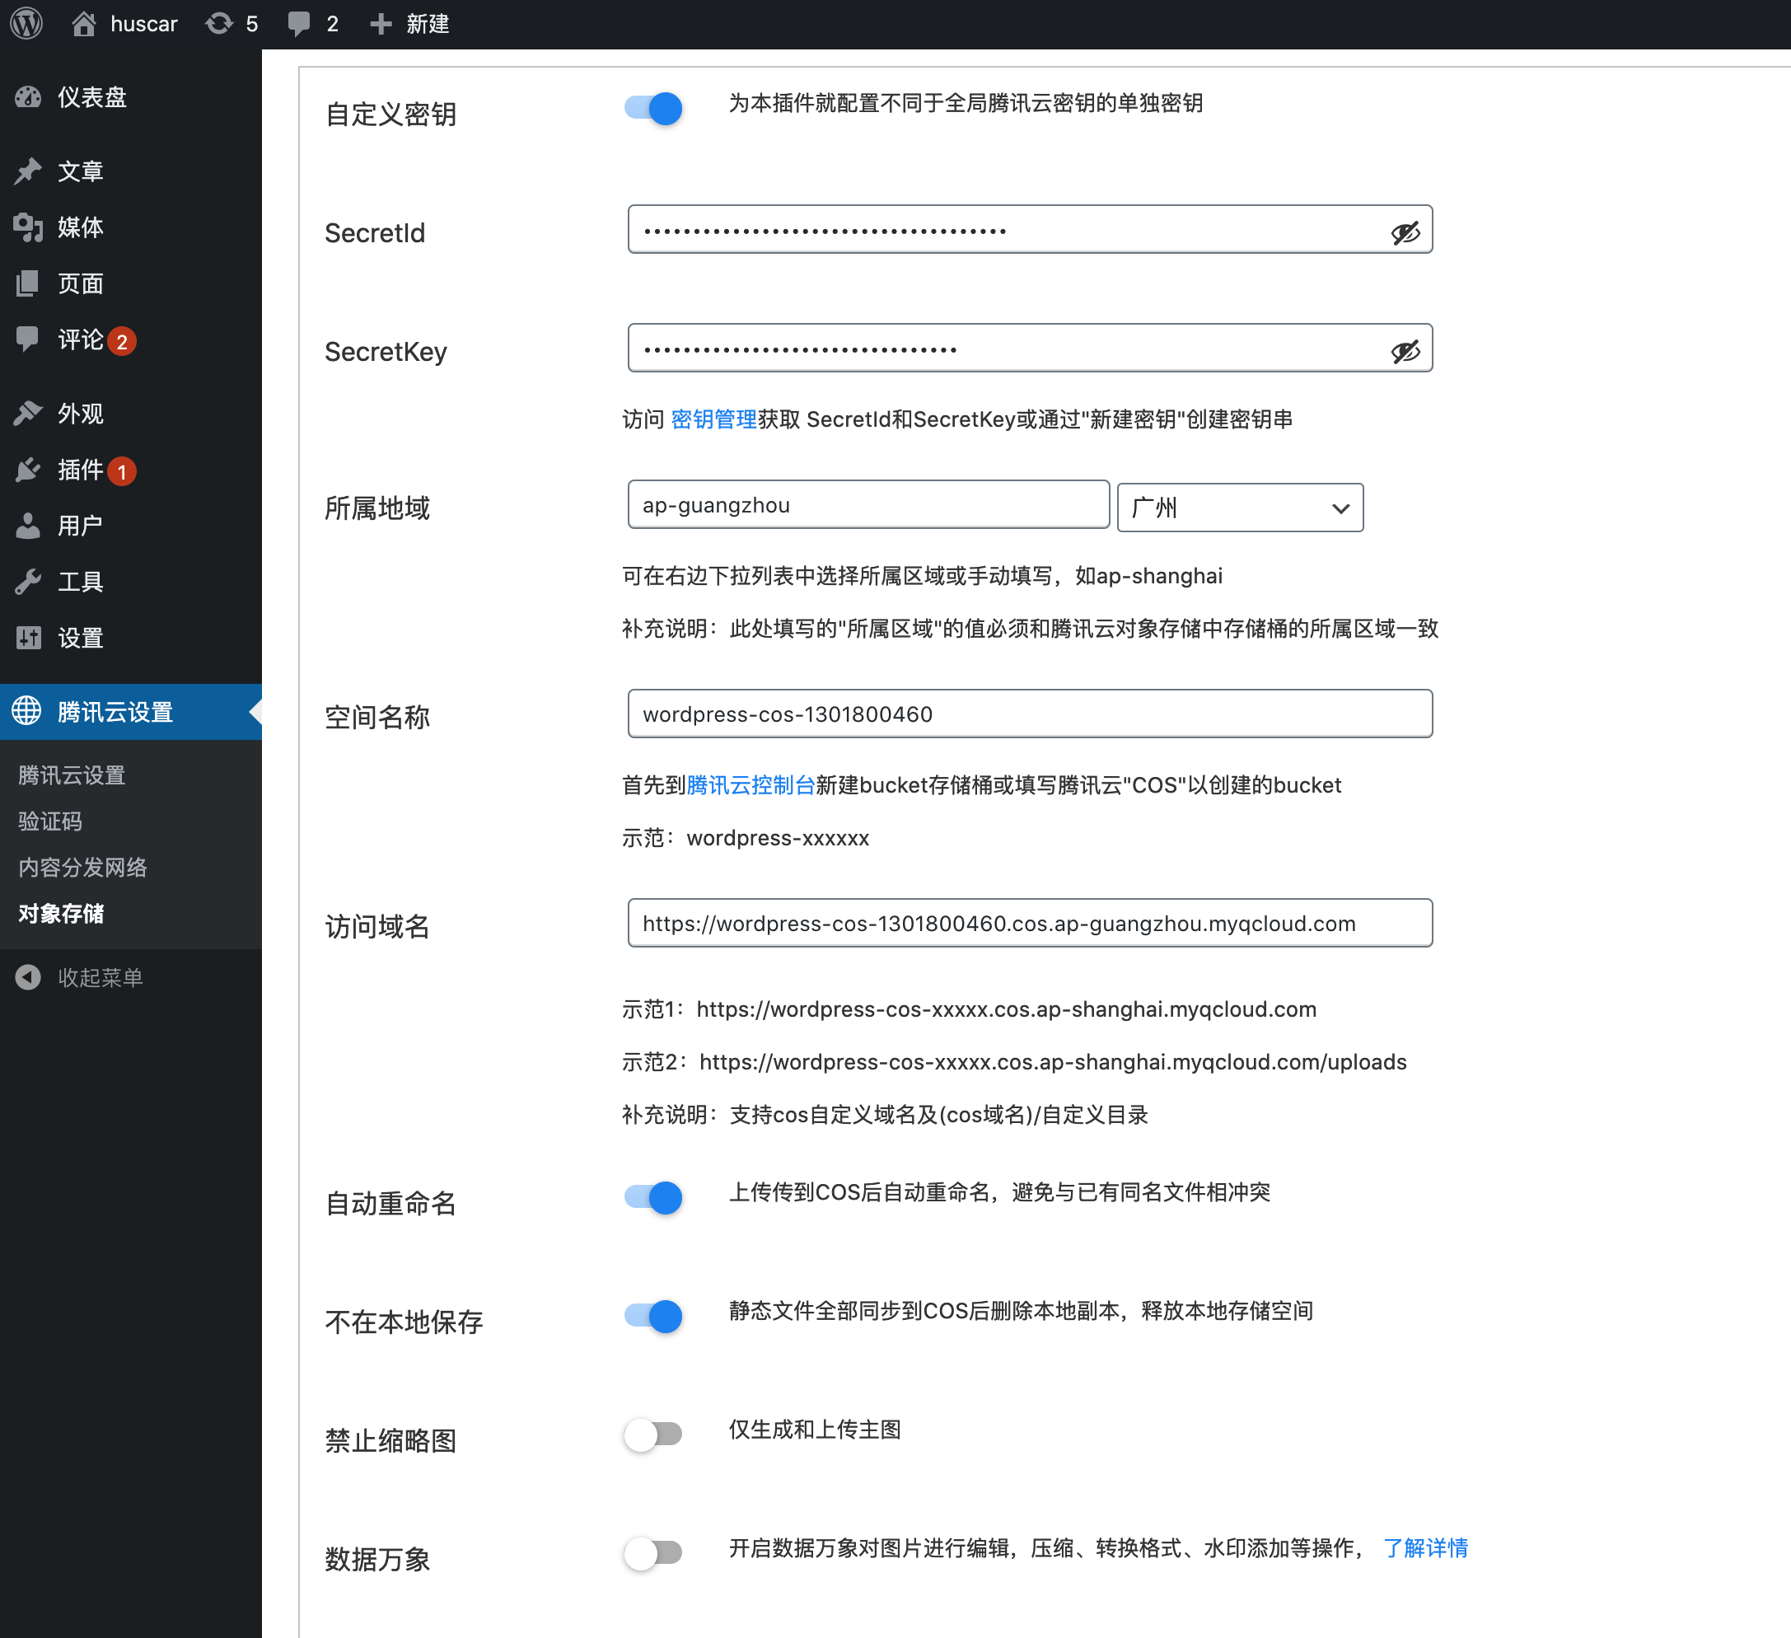This screenshot has height=1638, width=1791.
Task: Click the 工具 wrench icon
Action: (x=29, y=582)
